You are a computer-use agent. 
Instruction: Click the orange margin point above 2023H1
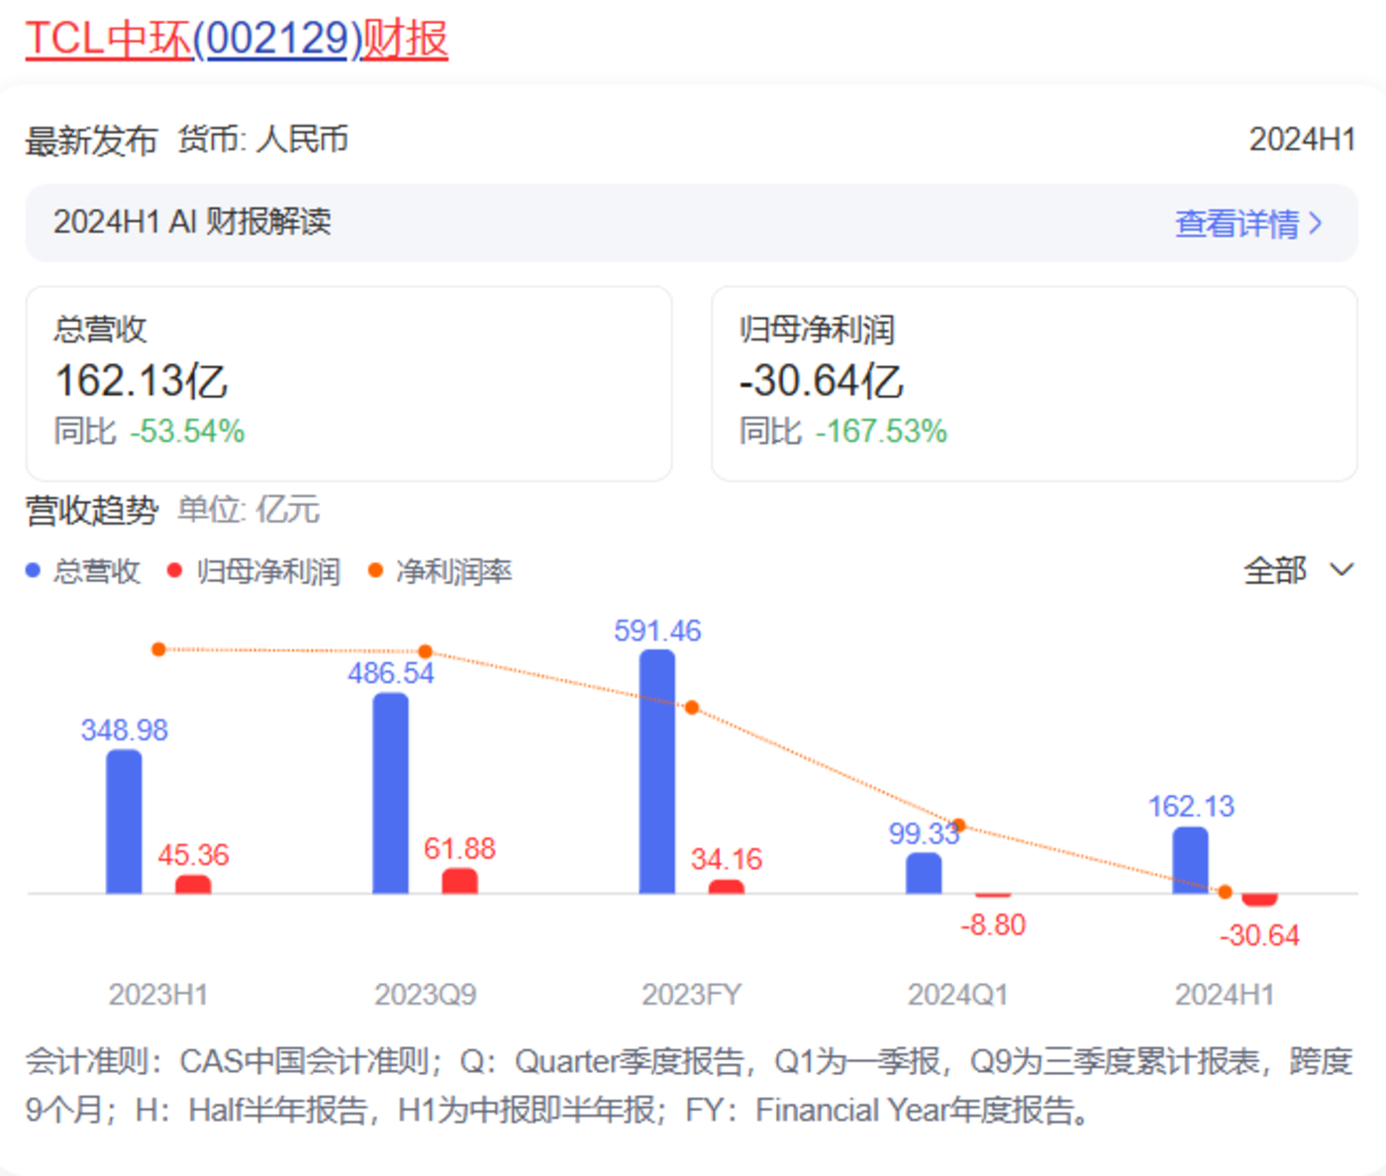[158, 649]
